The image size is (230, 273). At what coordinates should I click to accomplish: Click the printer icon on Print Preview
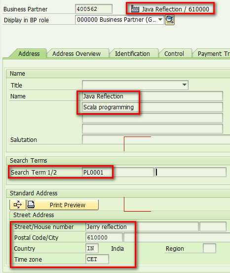(31, 205)
